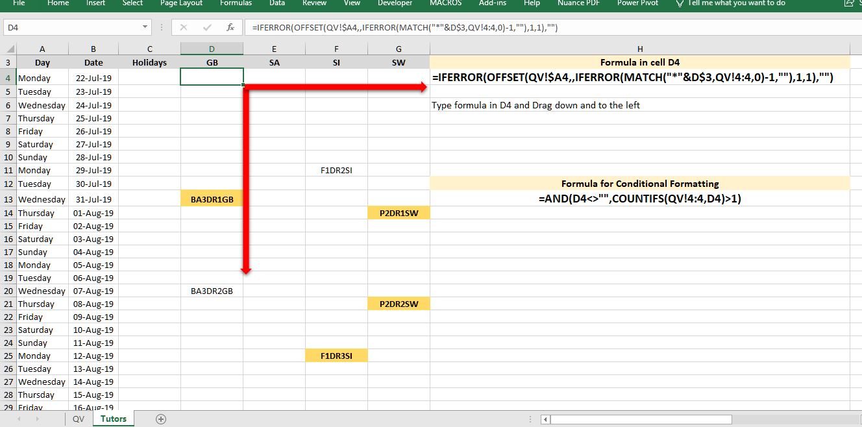
Task: Cancel the formula entry with the X icon
Action: [184, 28]
